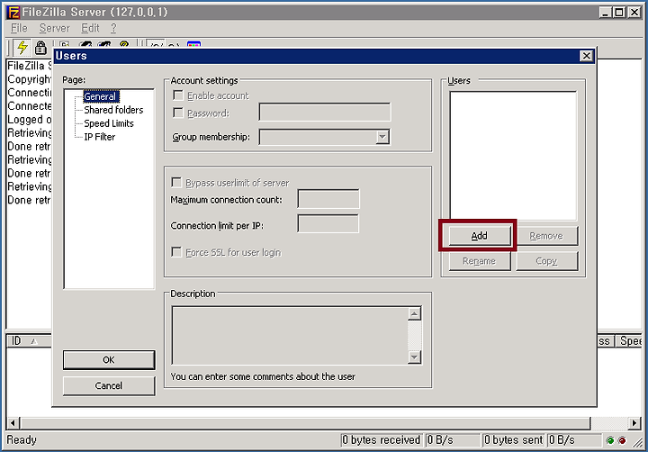The height and width of the screenshot is (452, 648).
Task: Click the red status indicator light
Action: [x=622, y=440]
